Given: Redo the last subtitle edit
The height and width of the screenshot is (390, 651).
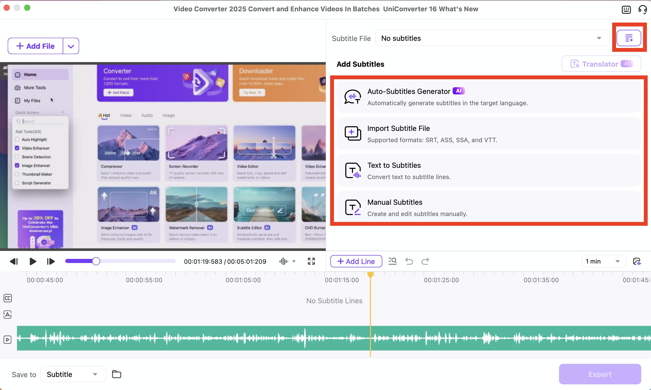Looking at the screenshot, I should [x=425, y=261].
